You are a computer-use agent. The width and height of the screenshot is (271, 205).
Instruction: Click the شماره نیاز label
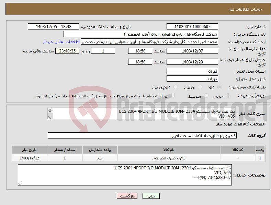[x=256, y=27]
